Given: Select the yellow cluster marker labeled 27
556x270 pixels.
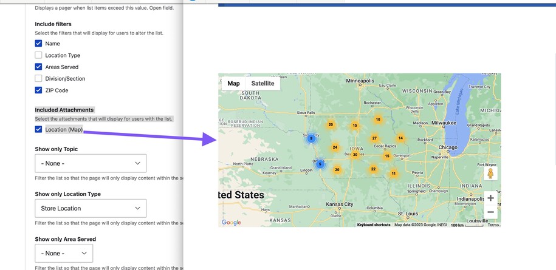Looking at the screenshot, I should (x=374, y=138).
